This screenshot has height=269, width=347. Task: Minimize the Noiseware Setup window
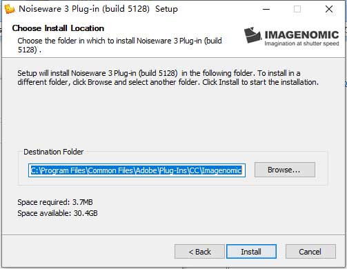click(x=266, y=9)
